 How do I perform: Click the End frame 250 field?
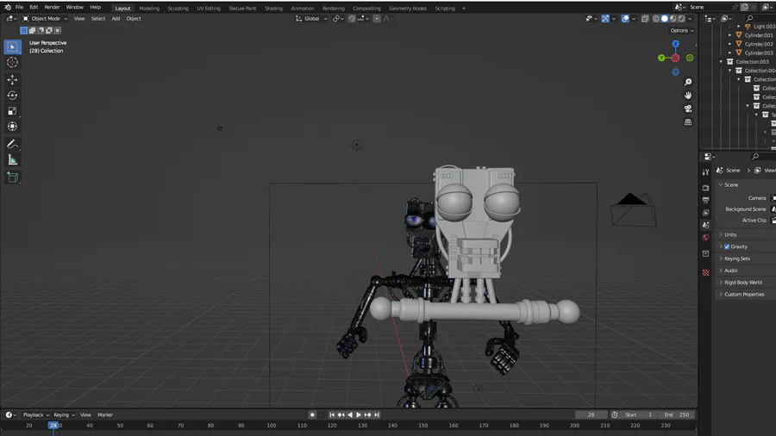click(677, 414)
